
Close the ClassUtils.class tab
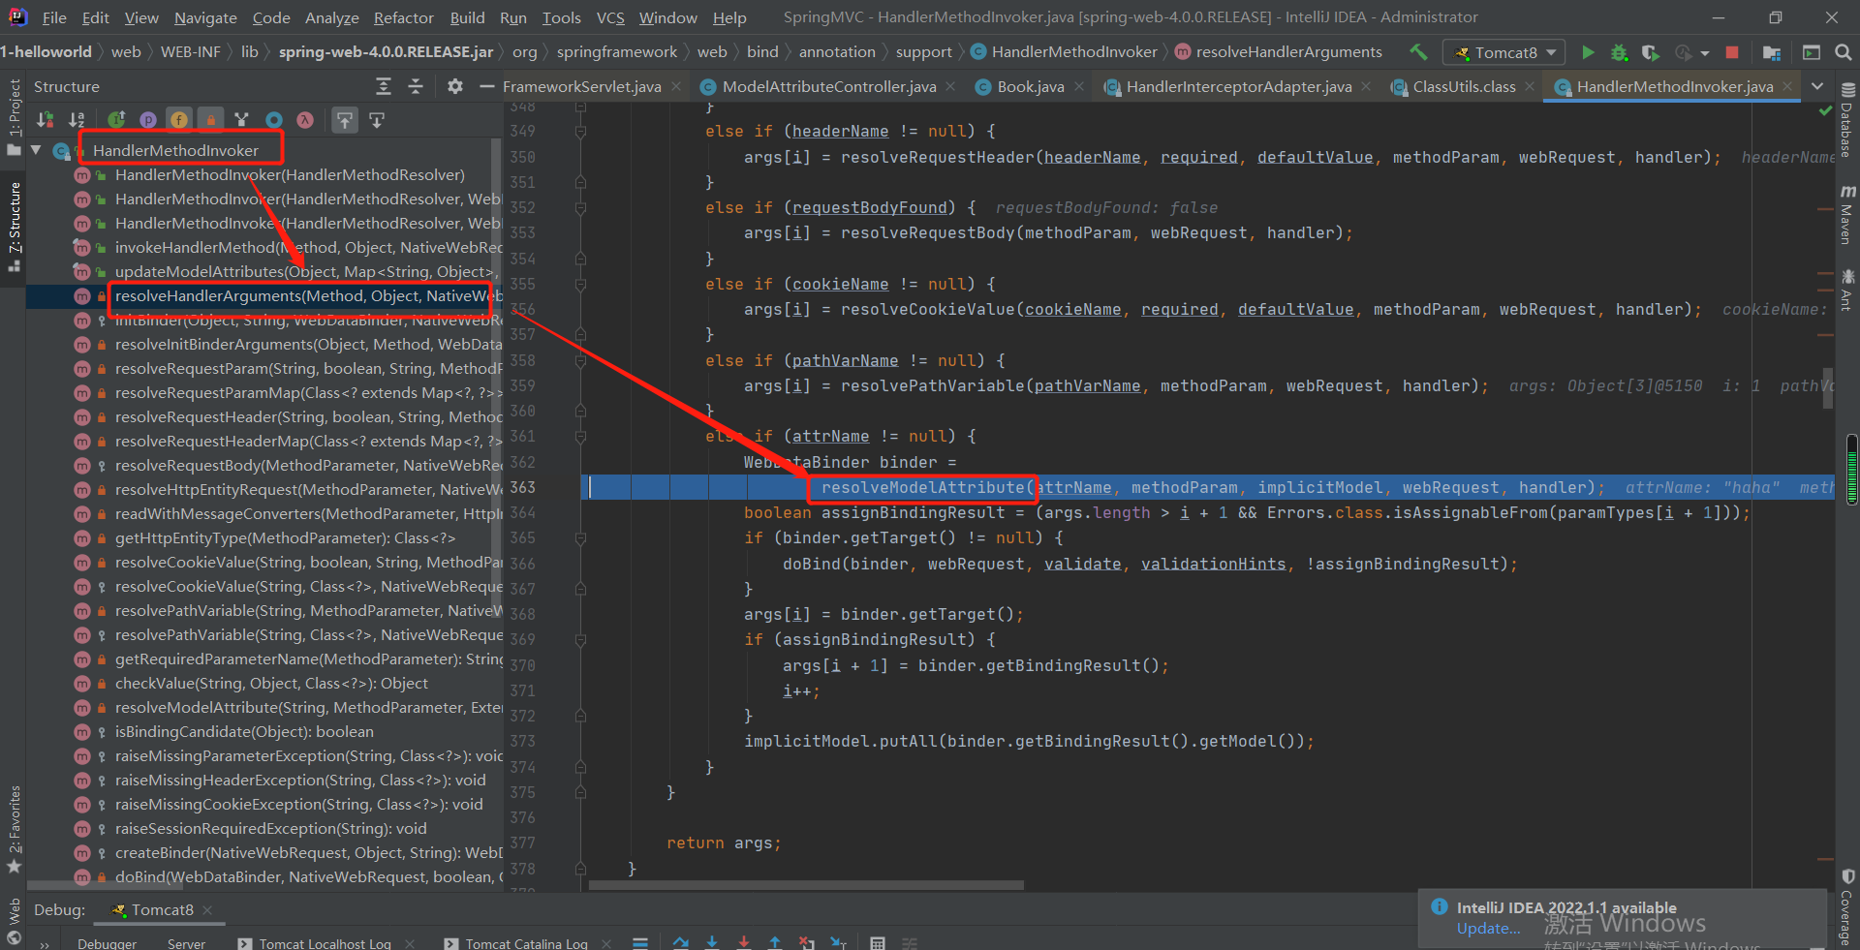tap(1530, 86)
